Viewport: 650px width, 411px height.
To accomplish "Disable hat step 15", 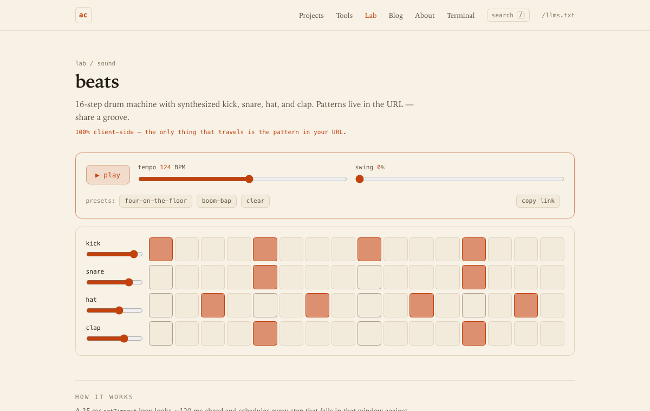I will tap(526, 305).
